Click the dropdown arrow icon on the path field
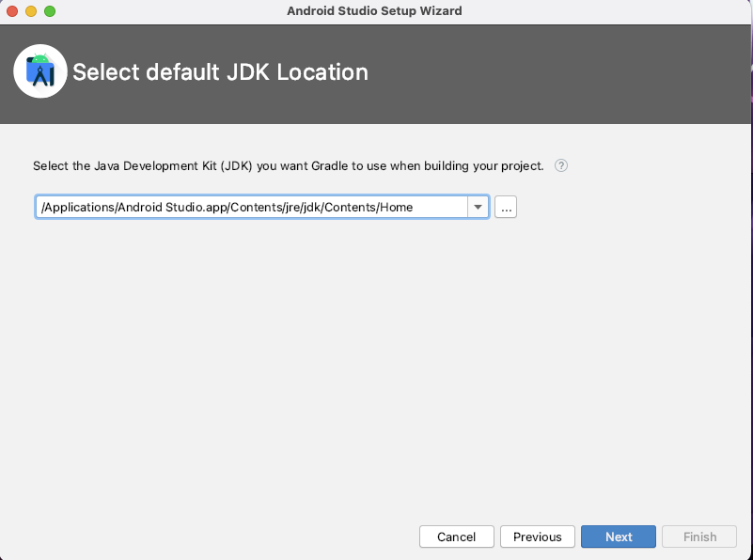 coord(478,207)
